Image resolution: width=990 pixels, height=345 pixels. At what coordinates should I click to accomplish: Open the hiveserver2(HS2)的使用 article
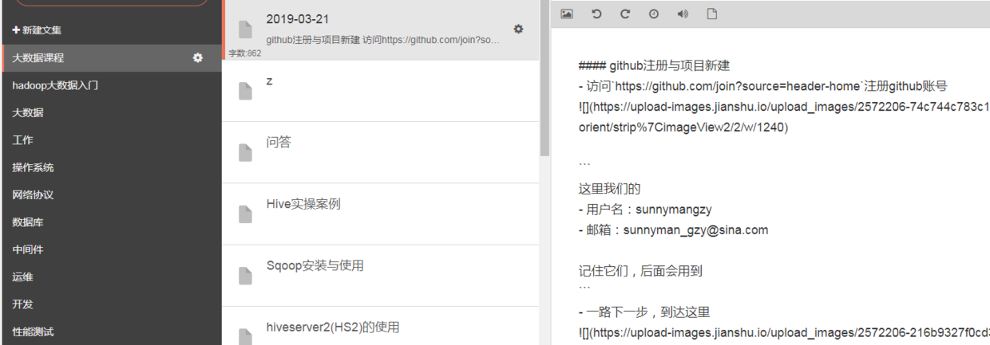pyautogui.click(x=382, y=326)
